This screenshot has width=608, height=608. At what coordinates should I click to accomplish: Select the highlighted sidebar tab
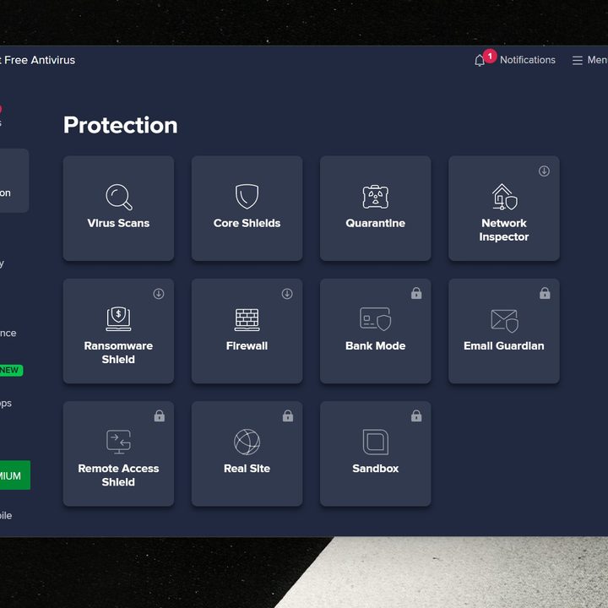[14, 181]
